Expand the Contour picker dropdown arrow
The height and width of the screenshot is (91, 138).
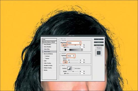tap(71, 68)
